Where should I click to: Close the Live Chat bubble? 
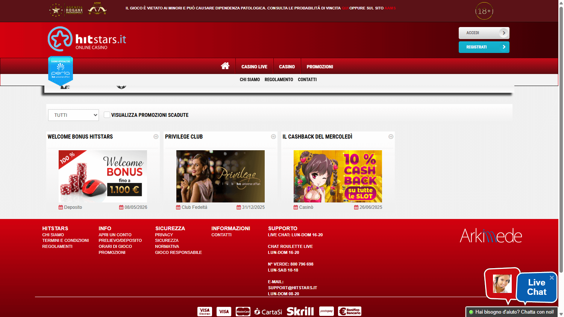click(x=552, y=278)
